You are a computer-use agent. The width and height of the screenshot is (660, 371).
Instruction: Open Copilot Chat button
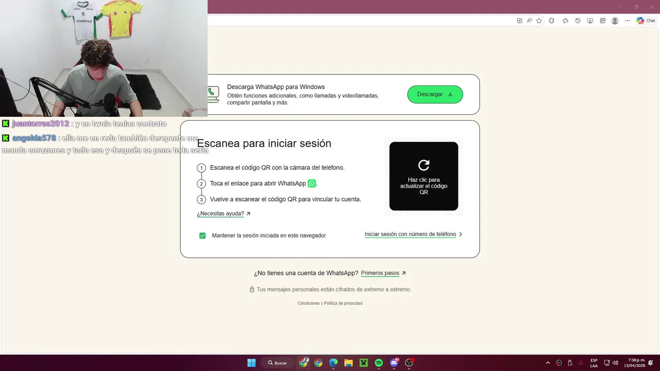(646, 21)
